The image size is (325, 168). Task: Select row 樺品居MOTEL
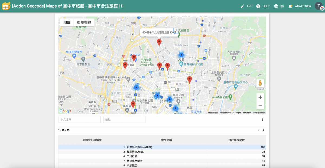coord(162,152)
